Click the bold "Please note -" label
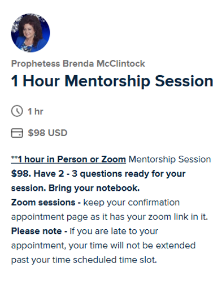Image resolution: width=213 pixels, height=284 pixels. [39, 231]
